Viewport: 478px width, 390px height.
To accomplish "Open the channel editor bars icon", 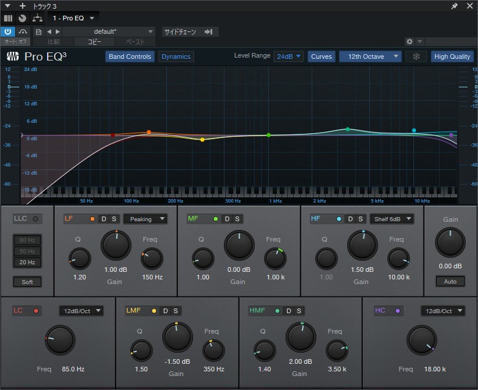I will pyautogui.click(x=8, y=18).
